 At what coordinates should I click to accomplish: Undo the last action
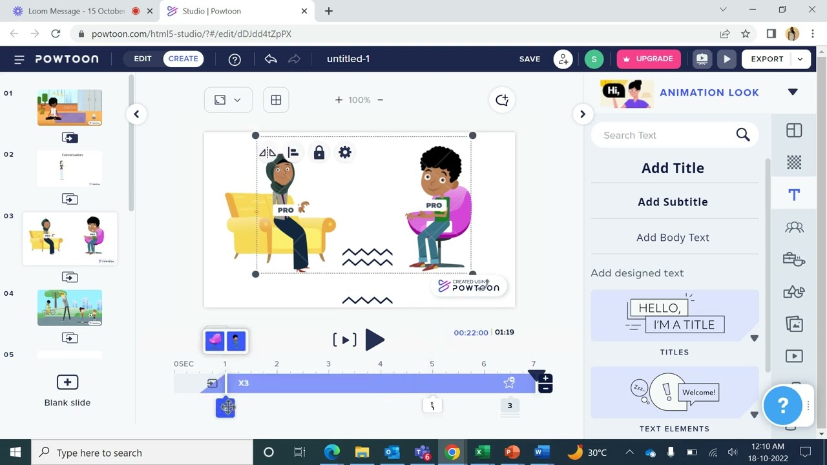[271, 59]
